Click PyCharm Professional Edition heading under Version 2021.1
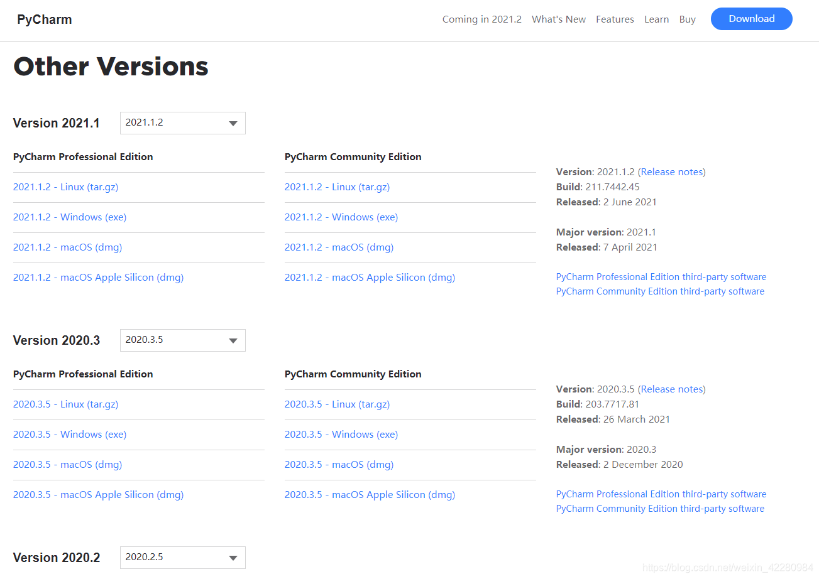Screen dimensions: 819x579 tap(83, 157)
